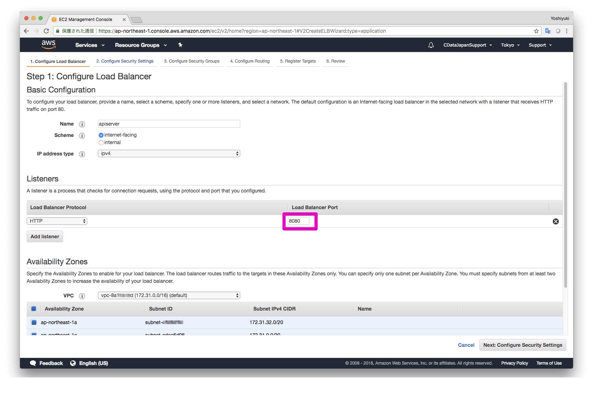Click the Feedback speech bubble icon
This screenshot has width=593, height=397.
[x=33, y=363]
